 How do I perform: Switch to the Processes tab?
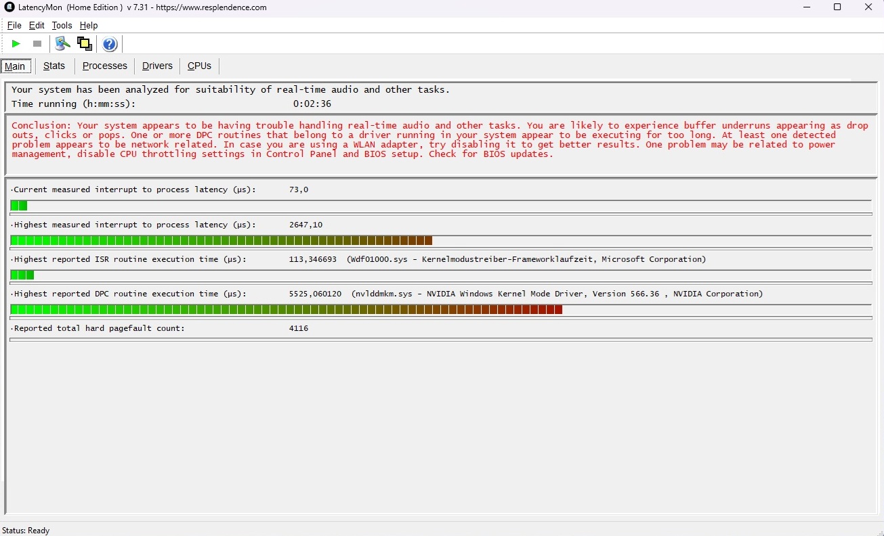(105, 66)
